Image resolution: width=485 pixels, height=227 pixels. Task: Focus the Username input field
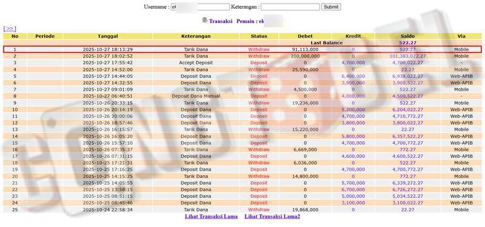[200, 7]
